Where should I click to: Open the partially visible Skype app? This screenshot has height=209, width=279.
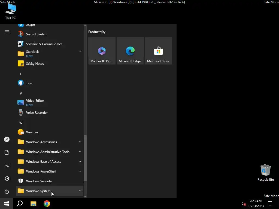pos(50,26)
